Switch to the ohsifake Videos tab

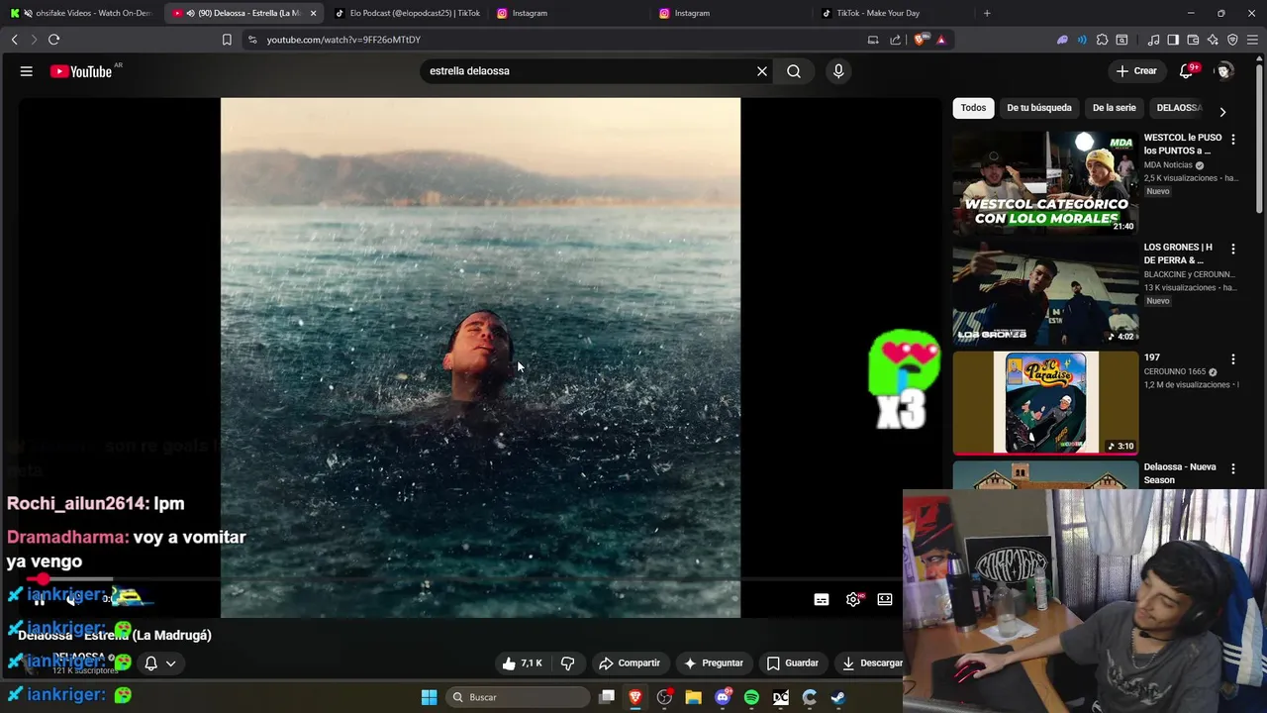point(81,13)
